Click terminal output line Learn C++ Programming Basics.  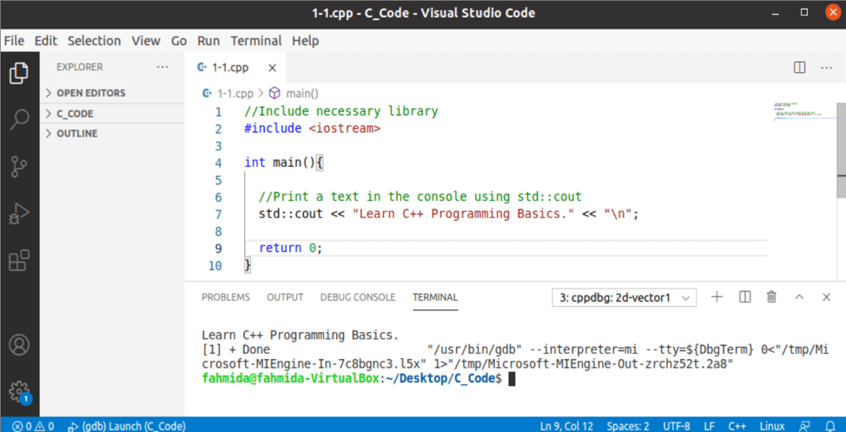pos(300,335)
